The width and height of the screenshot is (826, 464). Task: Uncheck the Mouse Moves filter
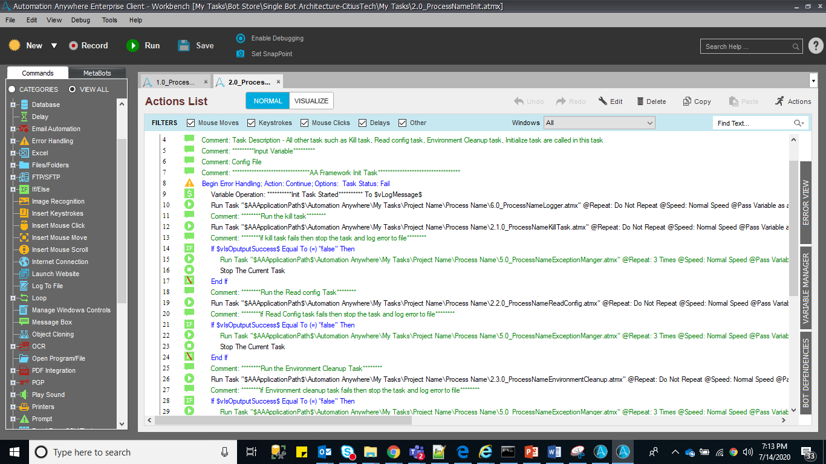point(191,123)
